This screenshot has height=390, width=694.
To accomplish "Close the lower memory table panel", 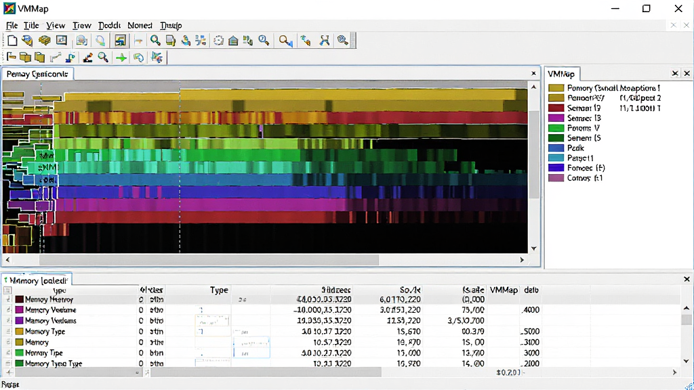I will 687,279.
